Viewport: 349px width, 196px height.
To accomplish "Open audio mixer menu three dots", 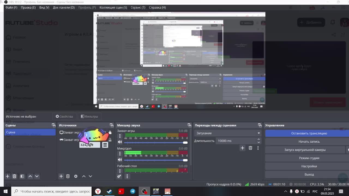I will click(x=127, y=176).
